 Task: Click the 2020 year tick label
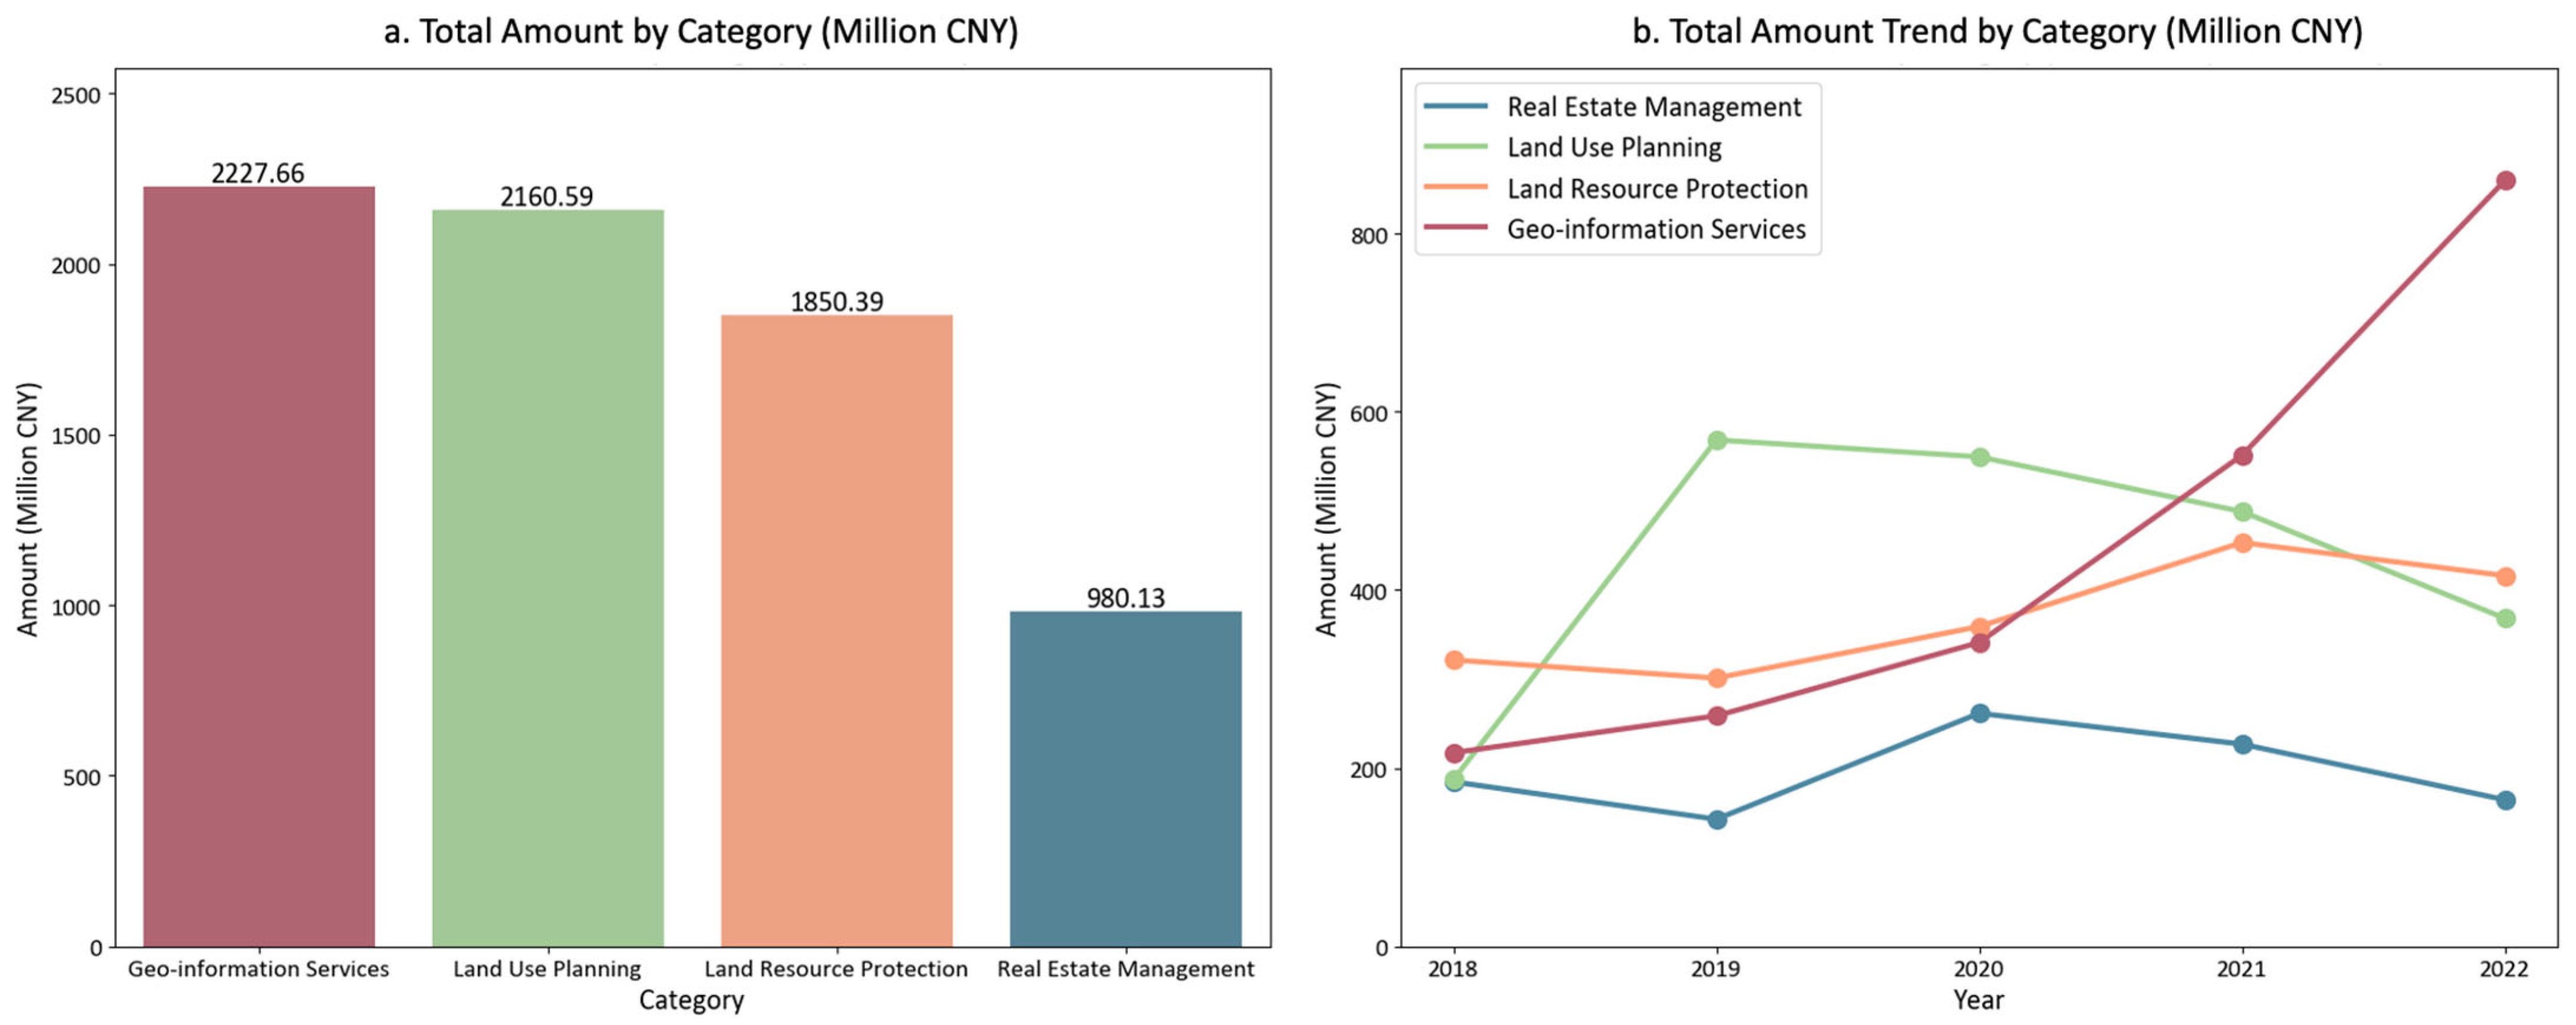click(1979, 968)
